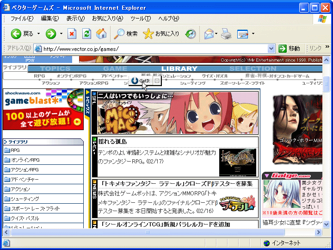333x250 pixels.
Task: Switch to the GAME tab
Action: click(115, 69)
